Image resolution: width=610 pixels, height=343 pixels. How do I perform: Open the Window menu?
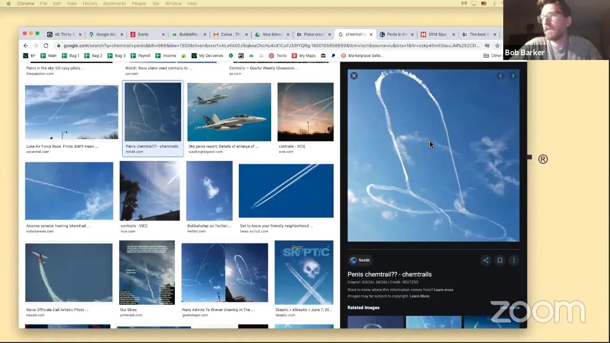point(173,3)
